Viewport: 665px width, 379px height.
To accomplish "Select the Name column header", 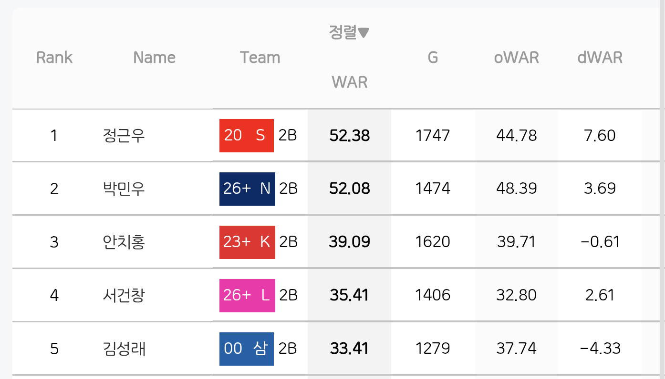I will 155,58.
